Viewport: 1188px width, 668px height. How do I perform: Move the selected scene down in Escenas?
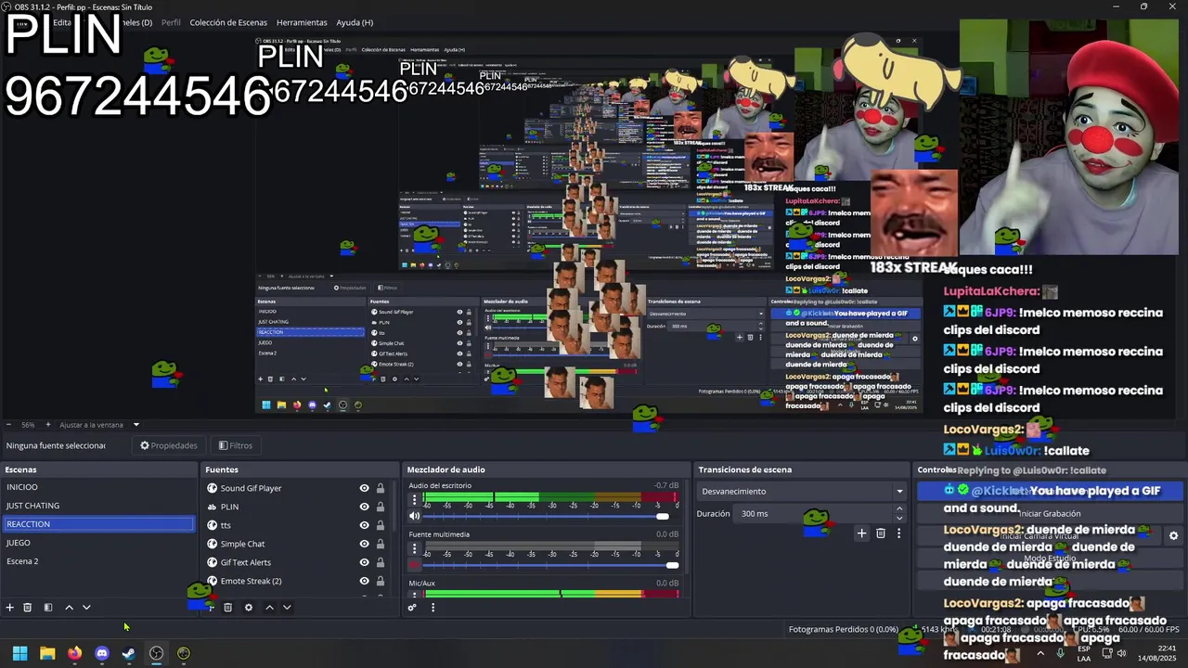click(x=86, y=608)
